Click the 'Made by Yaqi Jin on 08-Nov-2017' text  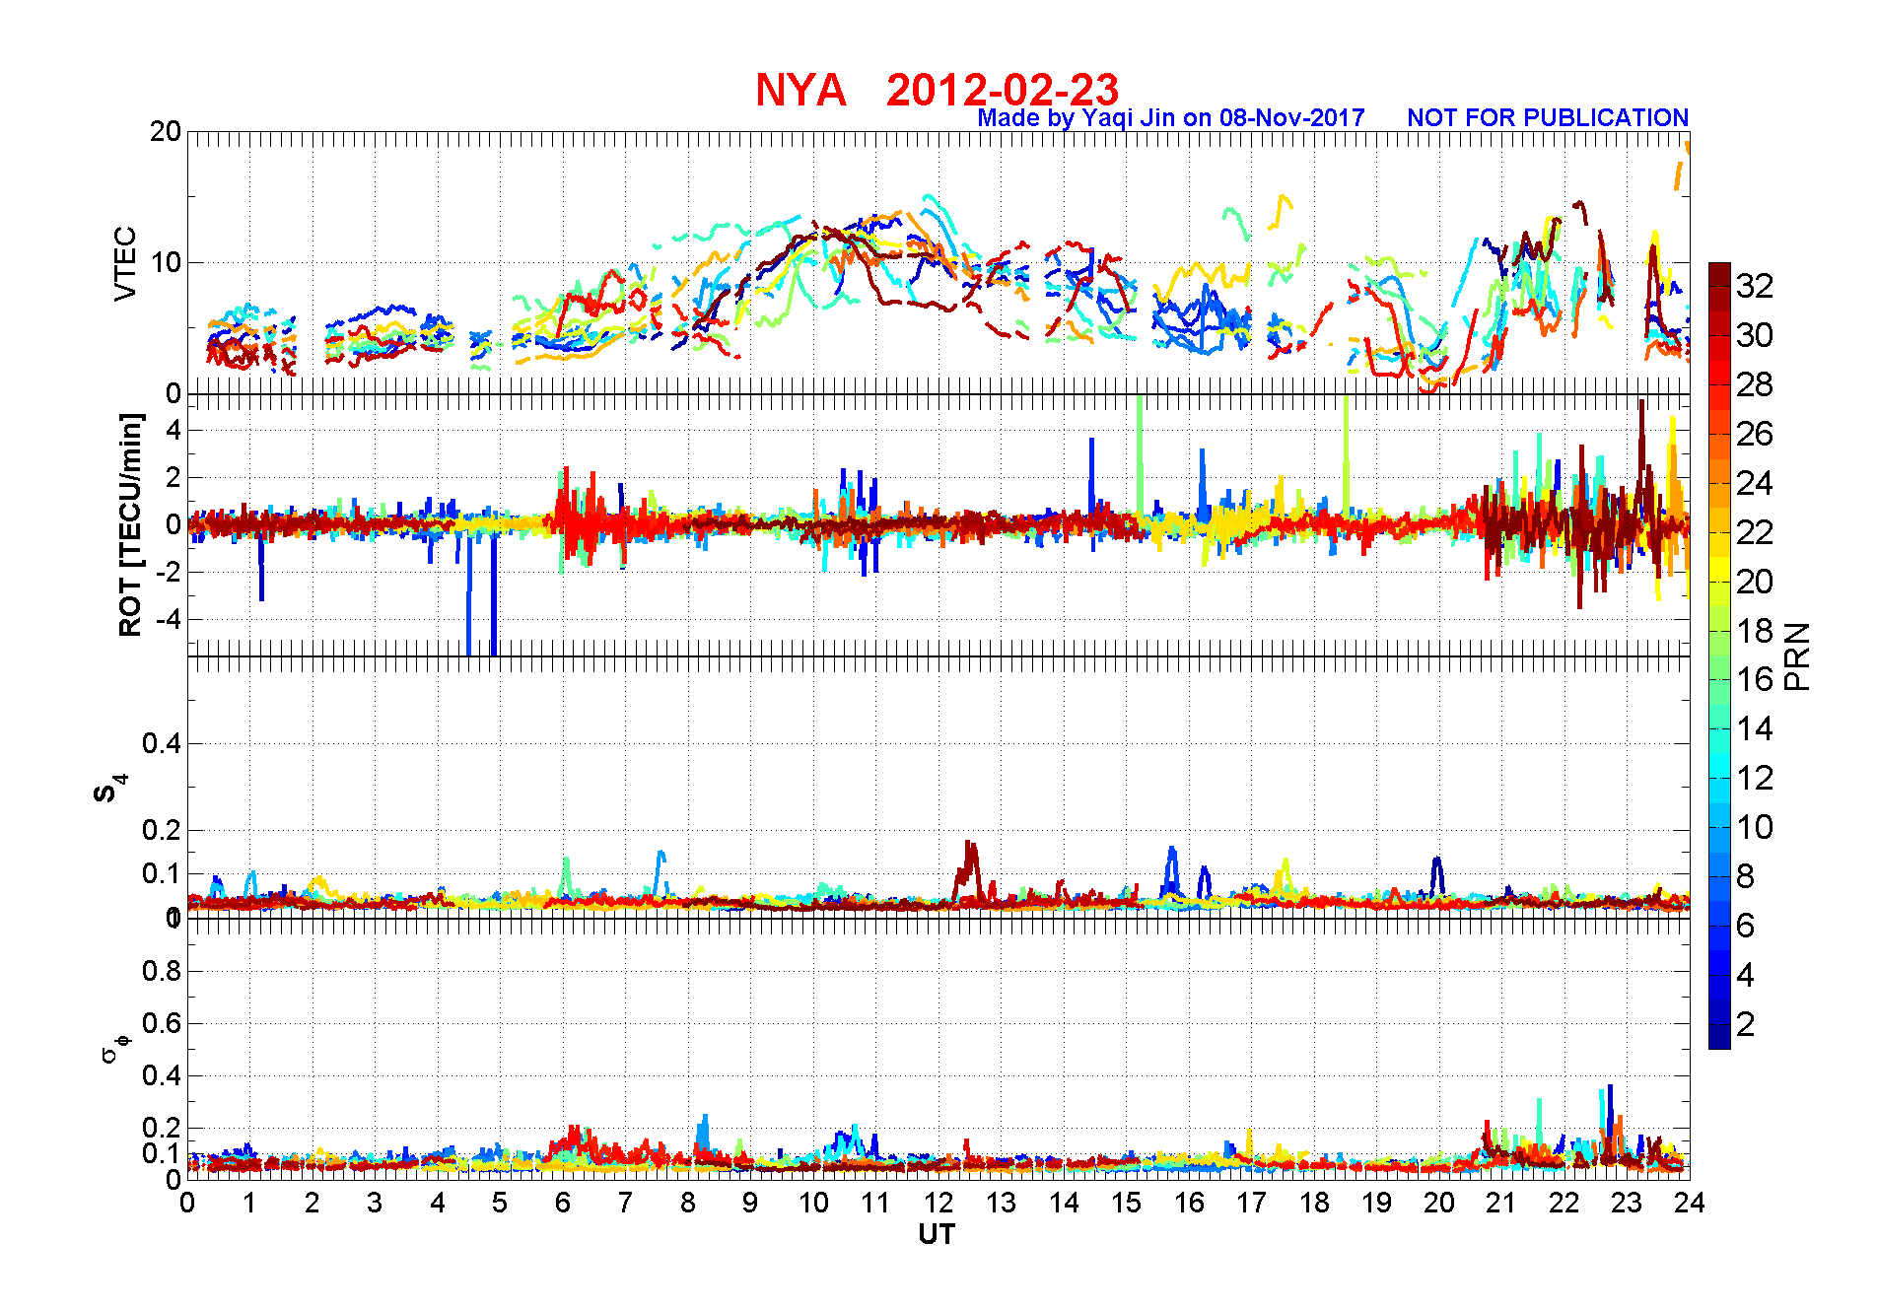pyautogui.click(x=1171, y=118)
